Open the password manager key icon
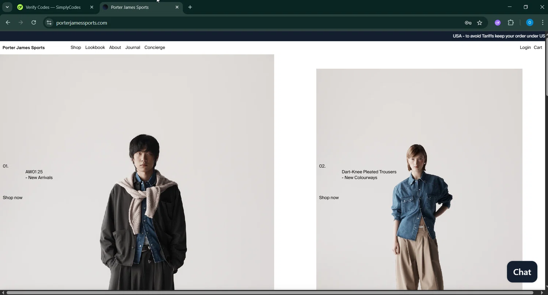 click(x=468, y=23)
